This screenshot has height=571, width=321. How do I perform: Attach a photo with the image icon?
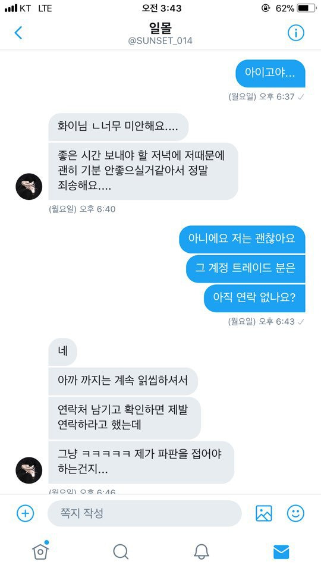[264, 513]
